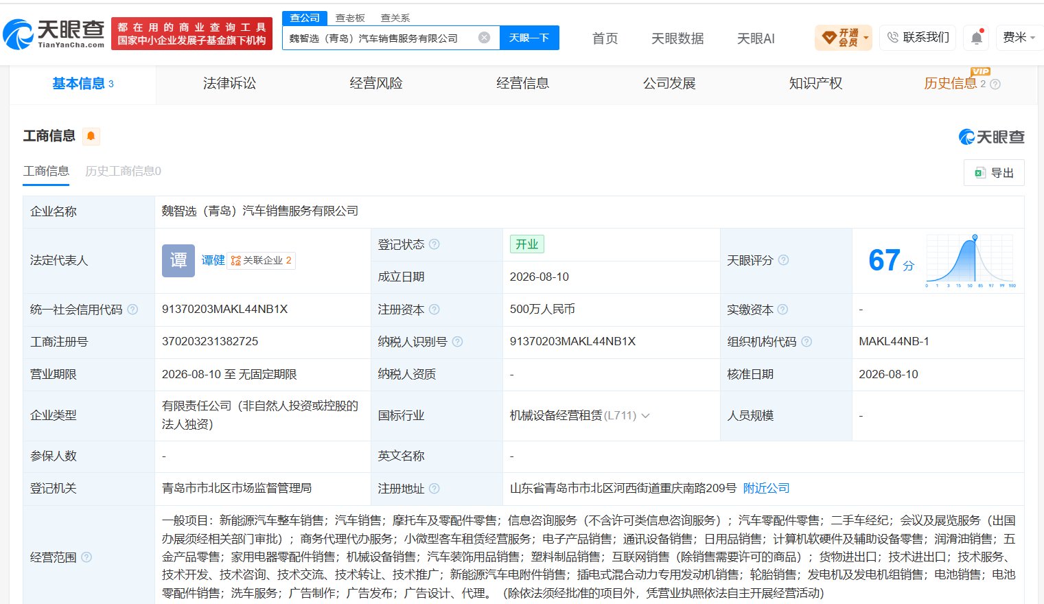Click help icon next to 统一社会信用代码
The height and width of the screenshot is (604, 1044).
(132, 310)
